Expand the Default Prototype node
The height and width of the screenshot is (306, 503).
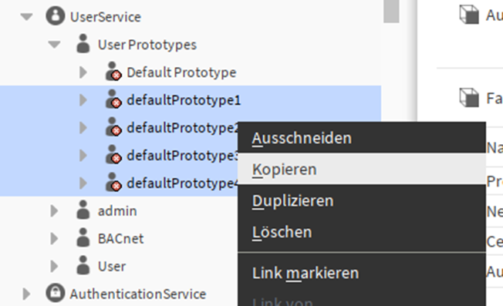tap(83, 72)
